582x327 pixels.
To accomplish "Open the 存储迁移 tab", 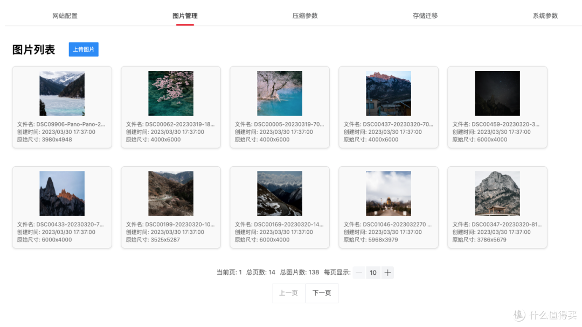I will [425, 16].
